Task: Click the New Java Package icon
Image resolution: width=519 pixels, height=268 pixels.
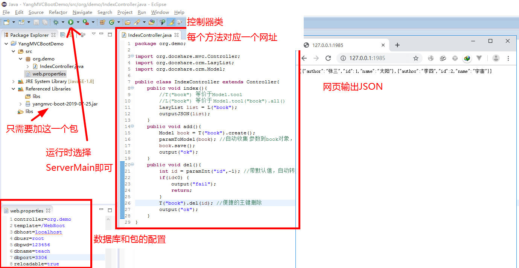Action: coord(102,22)
